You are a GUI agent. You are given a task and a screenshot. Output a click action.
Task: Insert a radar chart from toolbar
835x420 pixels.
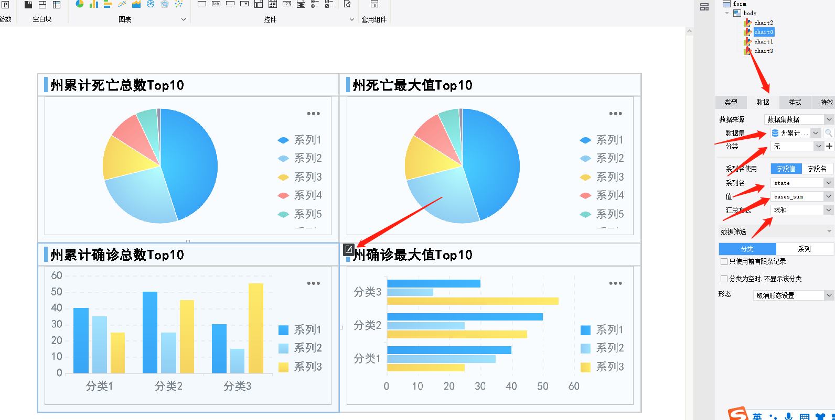(x=165, y=4)
